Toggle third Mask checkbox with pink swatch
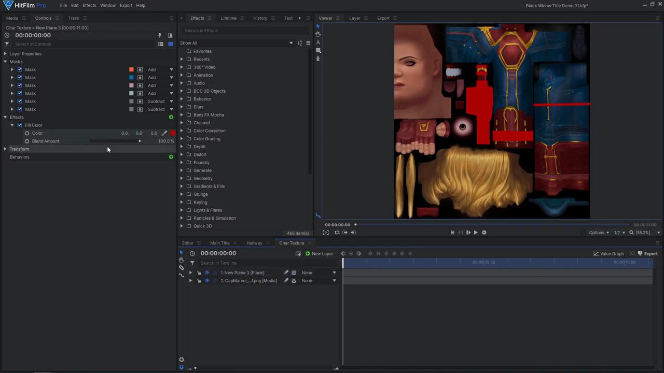 point(20,85)
